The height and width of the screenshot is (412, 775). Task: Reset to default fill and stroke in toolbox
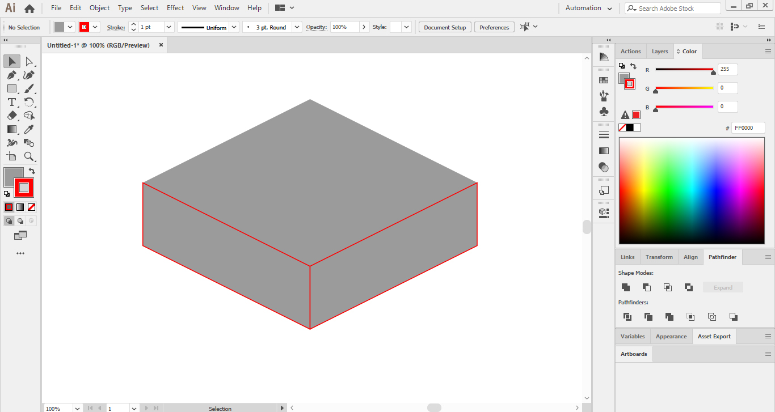[x=7, y=194]
